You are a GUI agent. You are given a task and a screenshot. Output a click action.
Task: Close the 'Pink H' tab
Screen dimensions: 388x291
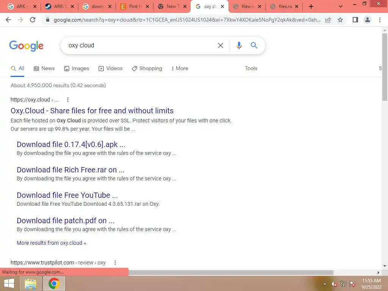click(x=147, y=7)
